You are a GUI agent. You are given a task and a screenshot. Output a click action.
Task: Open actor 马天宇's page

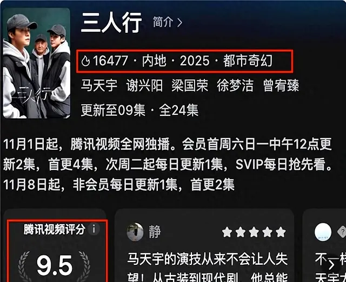pyautogui.click(x=99, y=85)
